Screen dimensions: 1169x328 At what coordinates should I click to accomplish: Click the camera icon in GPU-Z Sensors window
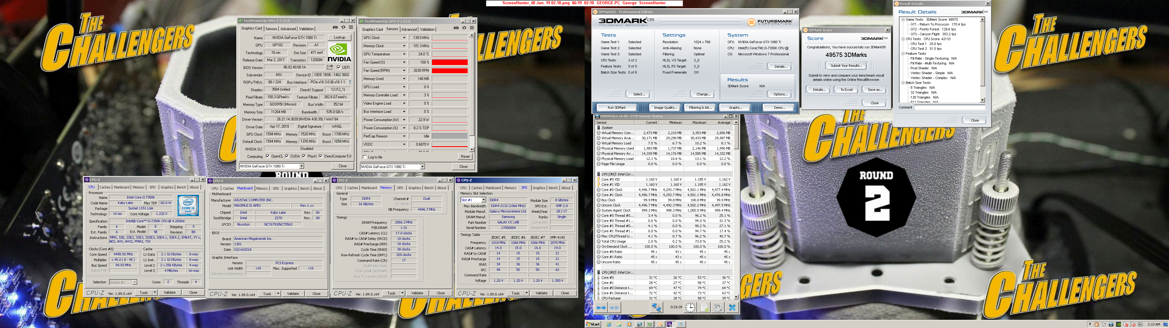click(456, 28)
